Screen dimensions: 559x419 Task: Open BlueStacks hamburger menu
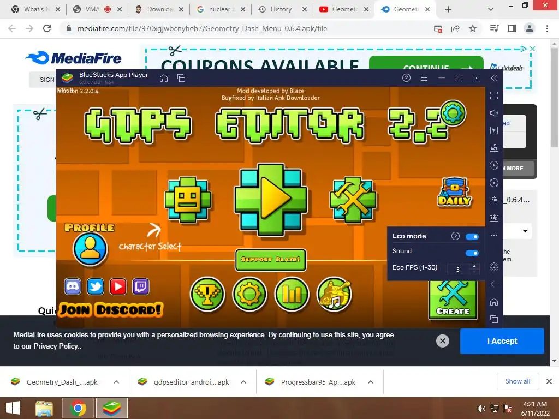pos(424,77)
